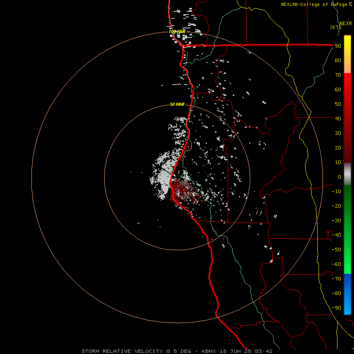Click the 20 value on the velocity scale
Screen dimensions: 354x354
tap(338, 147)
